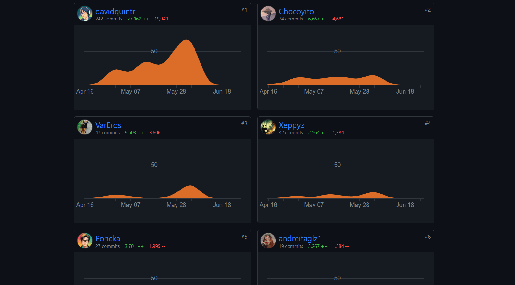Click the #6 rank badge
The width and height of the screenshot is (515, 285).
[428, 237]
